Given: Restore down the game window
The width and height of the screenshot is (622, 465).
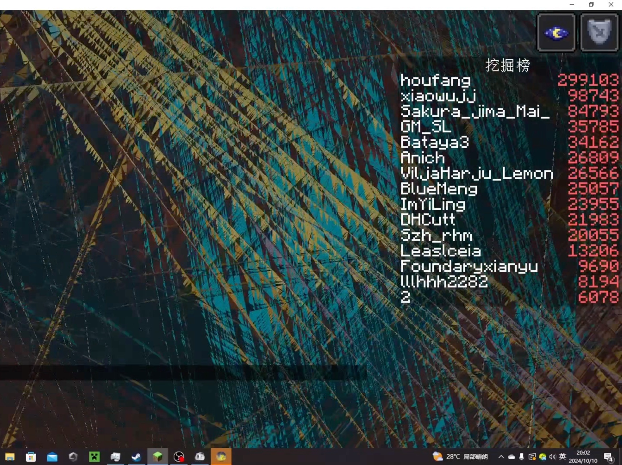Looking at the screenshot, I should coord(591,4).
